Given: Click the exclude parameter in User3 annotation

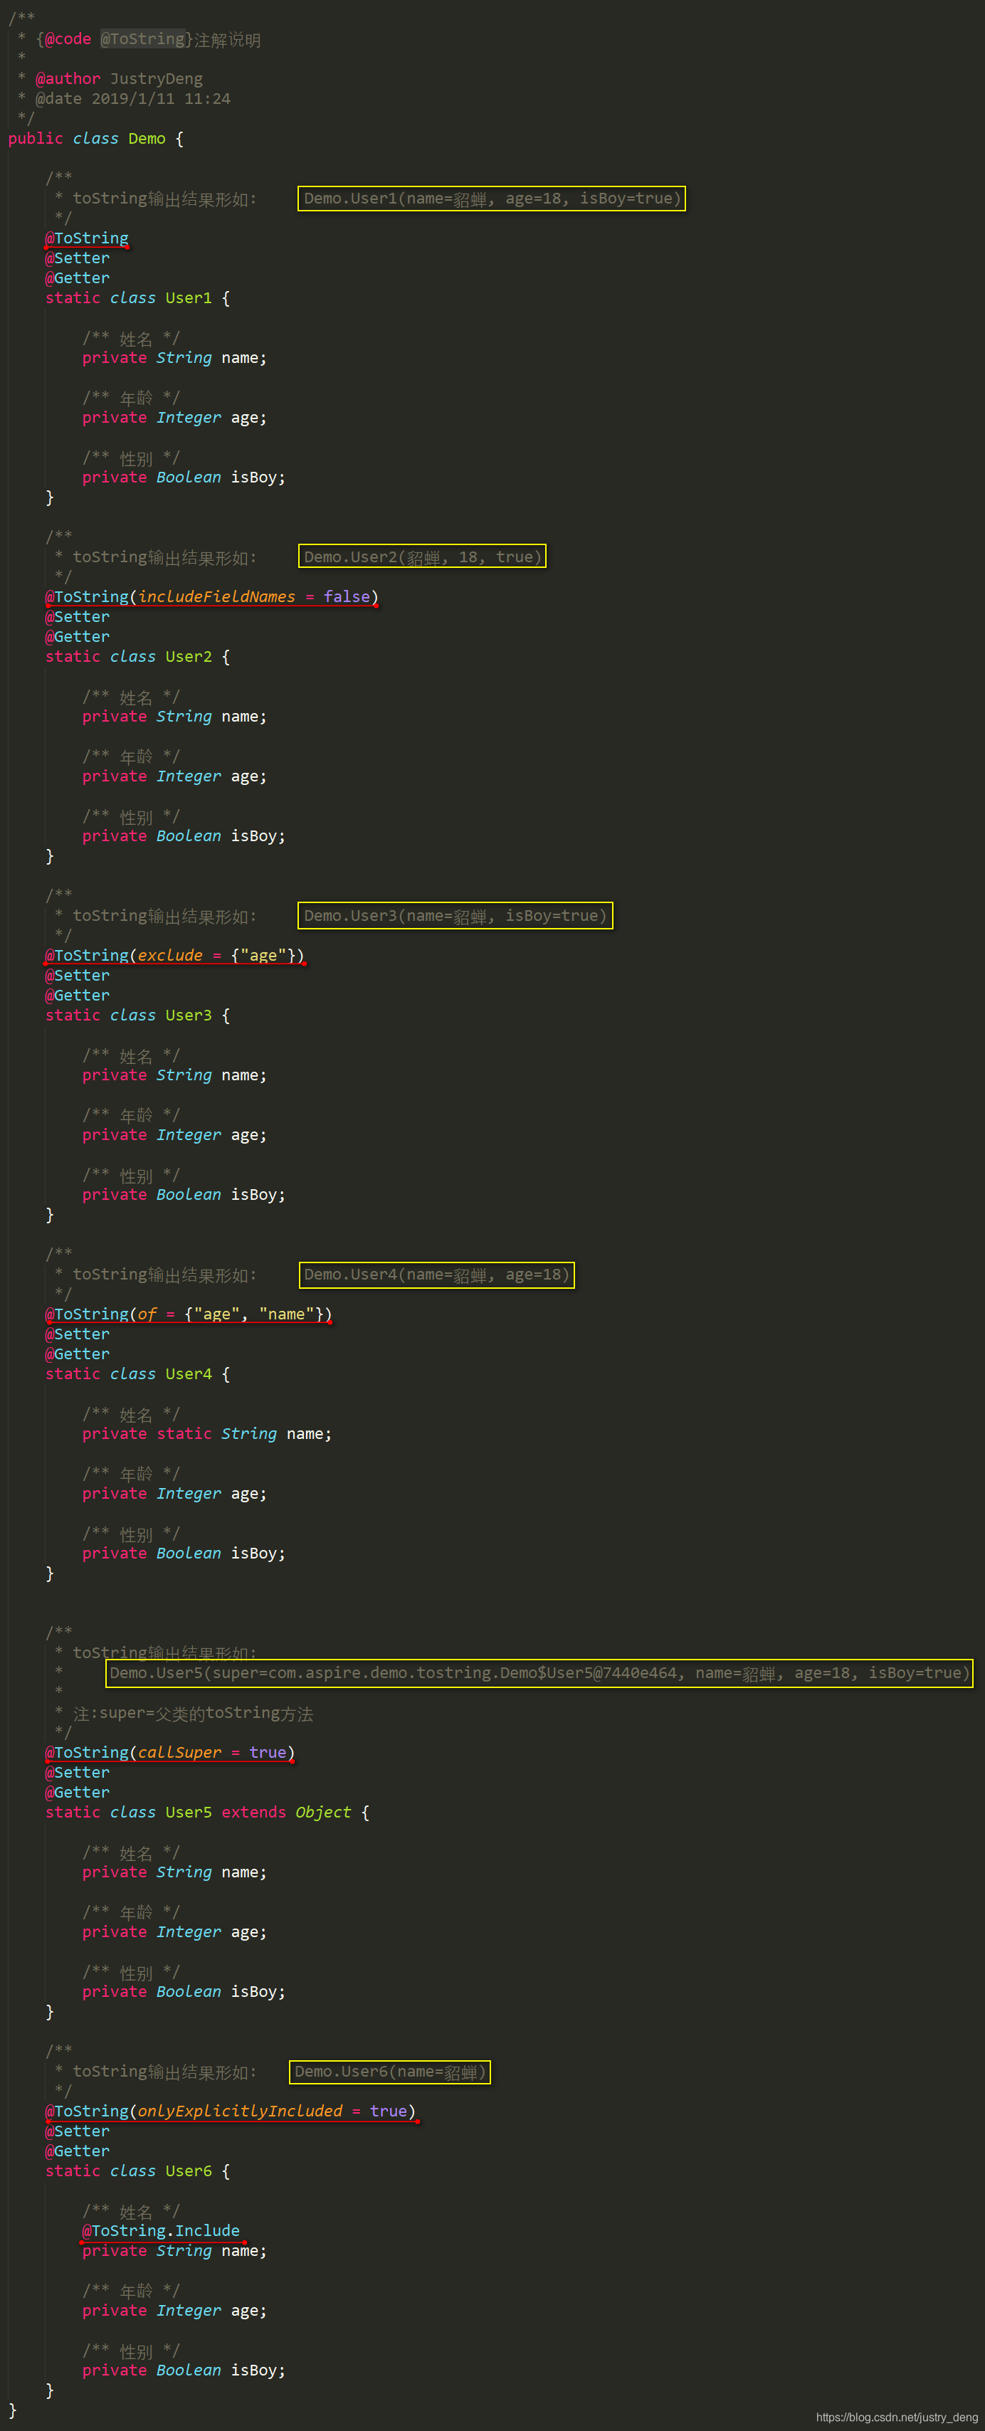Looking at the screenshot, I should click(x=170, y=955).
